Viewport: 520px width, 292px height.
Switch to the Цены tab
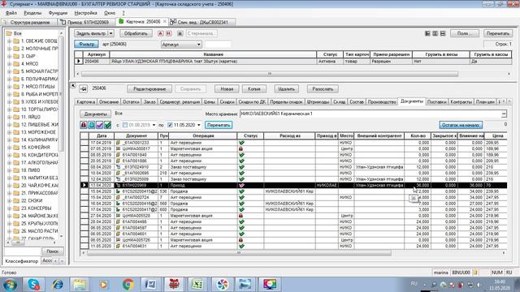pos(210,102)
